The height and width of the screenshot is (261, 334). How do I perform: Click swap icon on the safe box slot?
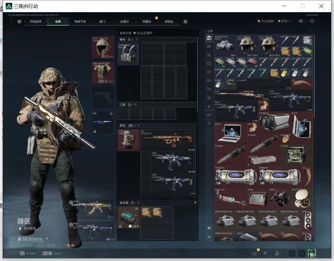pyautogui.click(x=137, y=209)
